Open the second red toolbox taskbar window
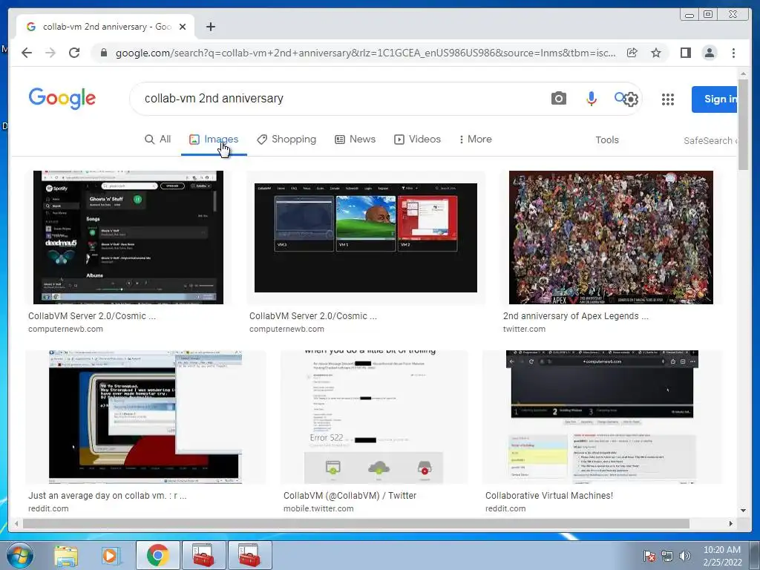Image resolution: width=760 pixels, height=570 pixels. [x=249, y=555]
